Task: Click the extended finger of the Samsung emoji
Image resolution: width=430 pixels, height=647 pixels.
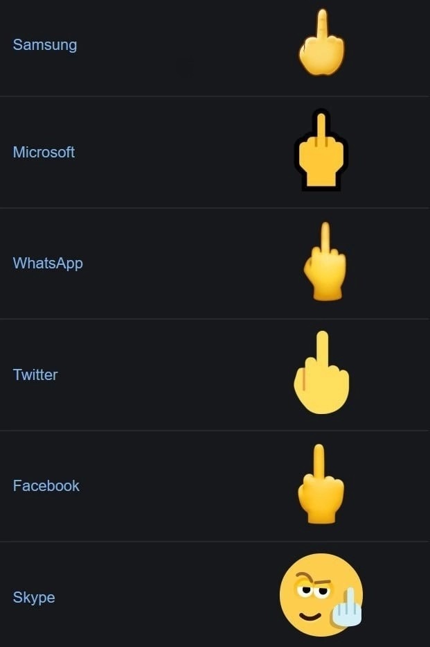Action: pyautogui.click(x=322, y=25)
